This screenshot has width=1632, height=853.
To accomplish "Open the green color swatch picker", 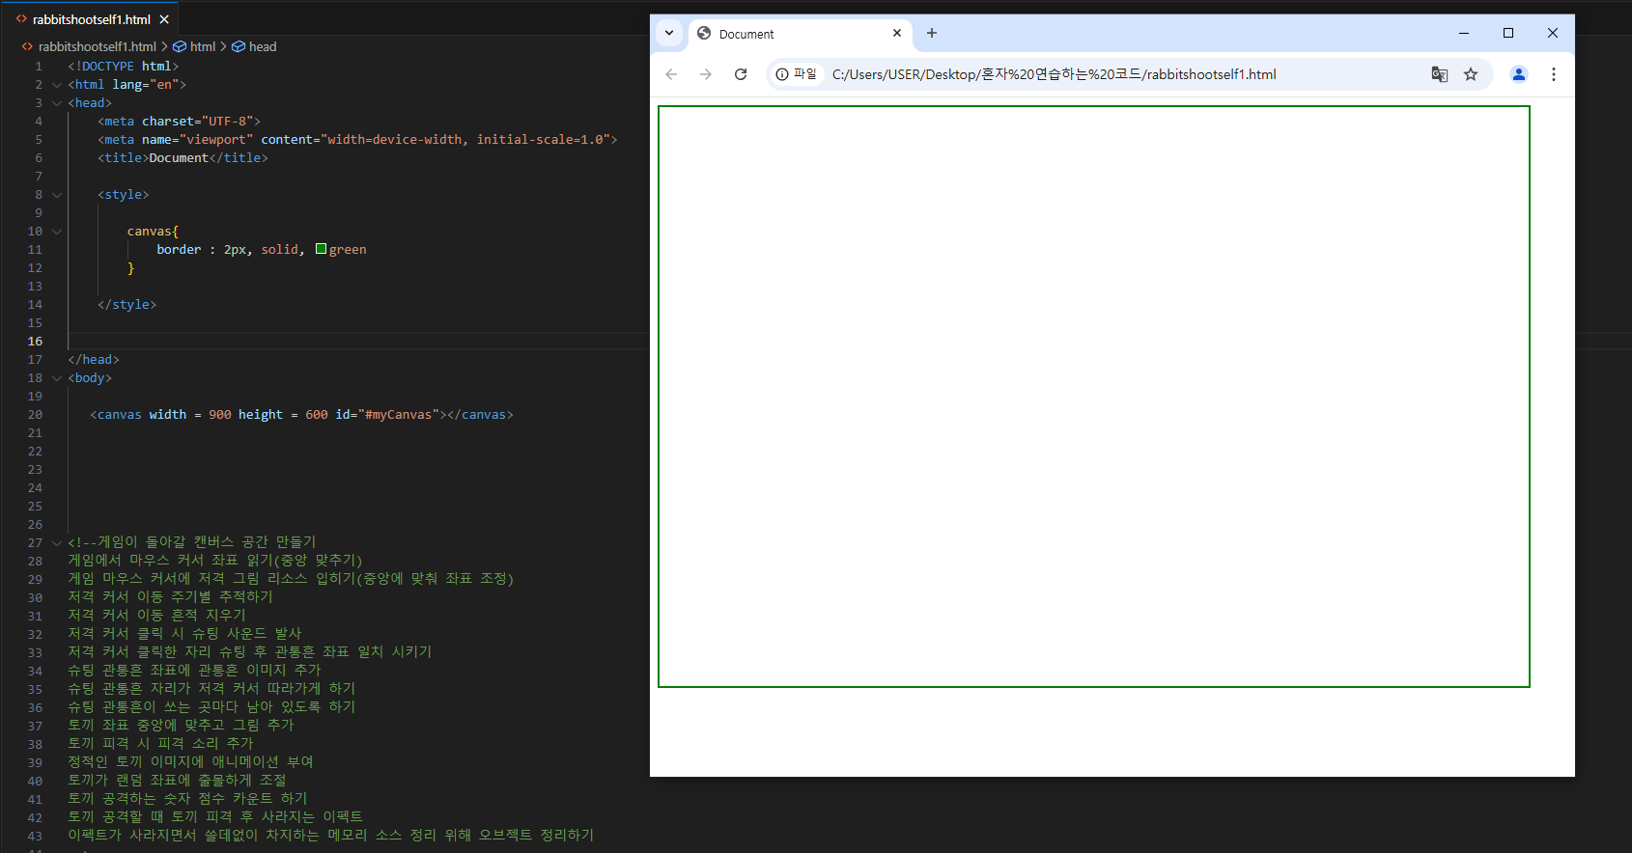I will [321, 249].
